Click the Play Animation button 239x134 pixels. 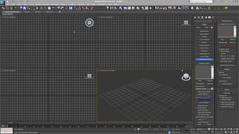[x=218, y=129]
